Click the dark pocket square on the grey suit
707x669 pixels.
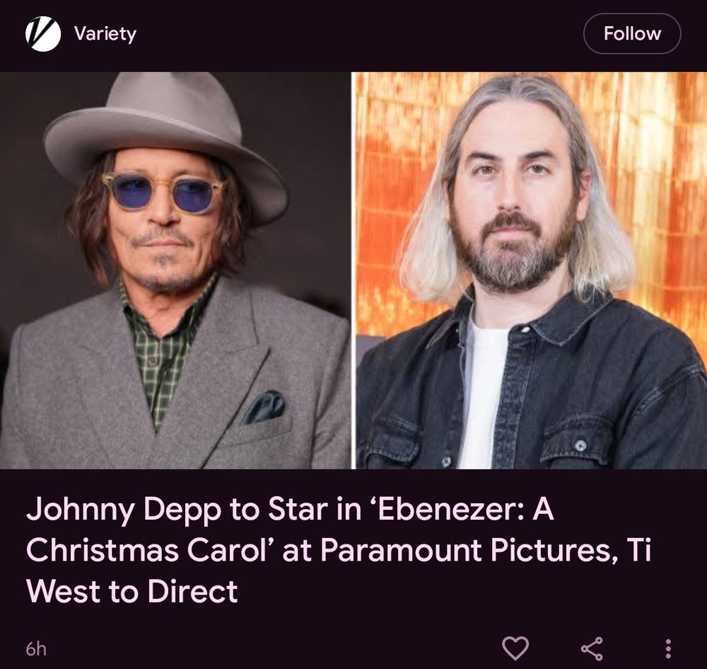264,407
